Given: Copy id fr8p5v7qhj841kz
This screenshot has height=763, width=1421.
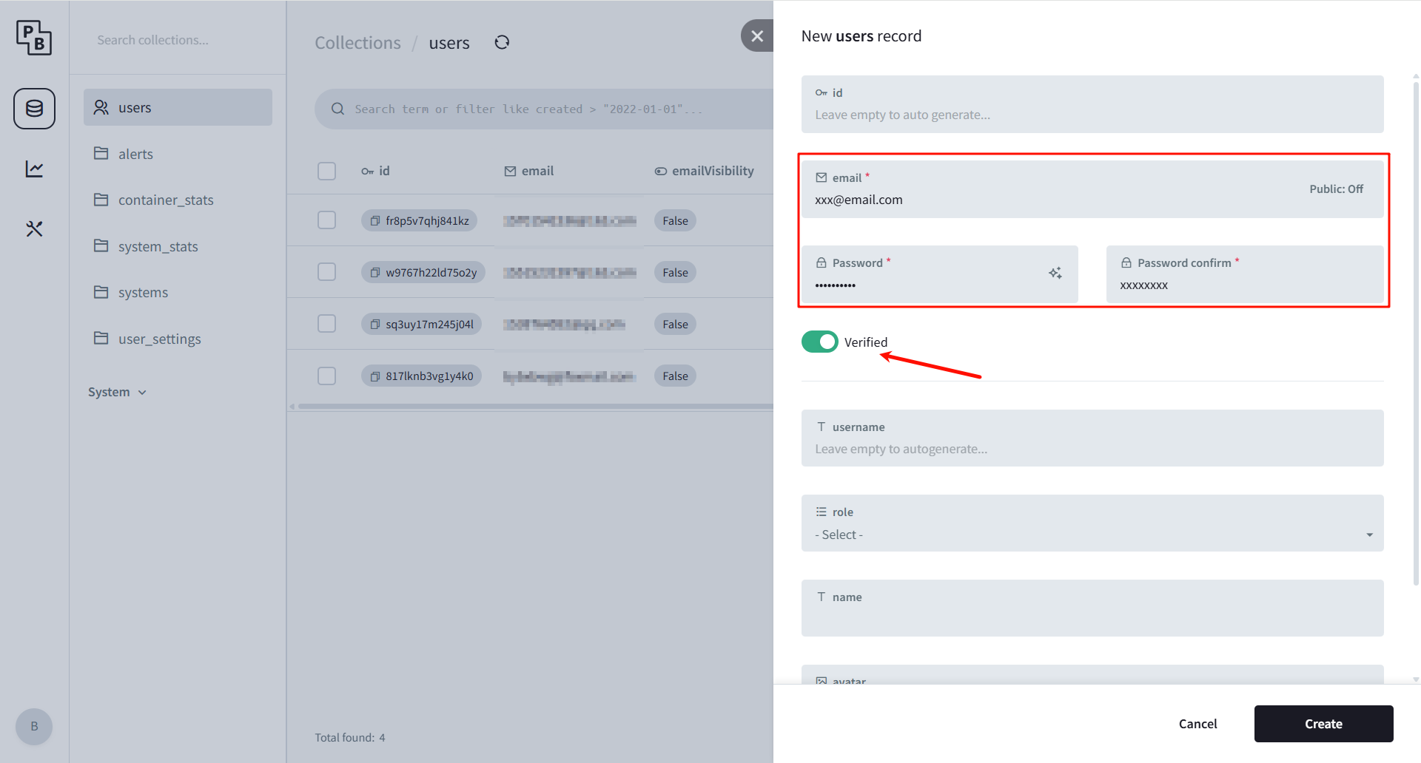Looking at the screenshot, I should 375,220.
